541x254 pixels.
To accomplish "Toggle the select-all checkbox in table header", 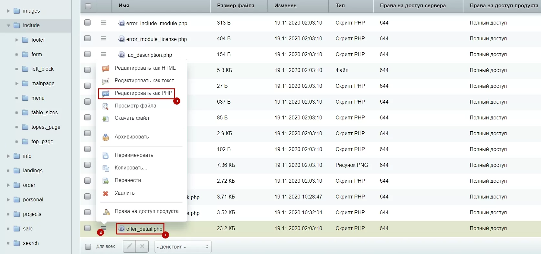I will coord(88,6).
